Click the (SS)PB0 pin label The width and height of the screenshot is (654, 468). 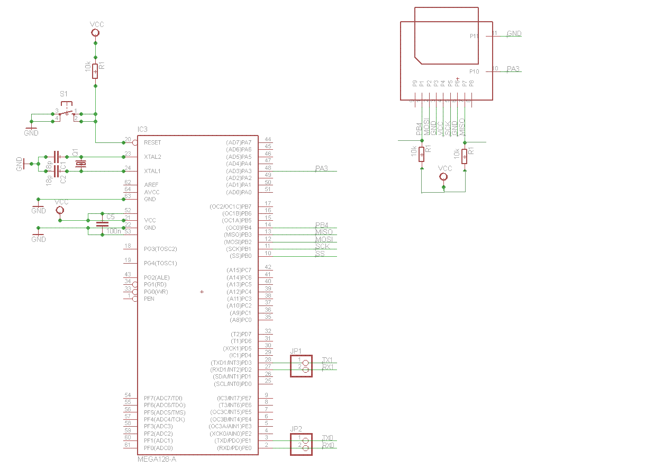tap(240, 256)
